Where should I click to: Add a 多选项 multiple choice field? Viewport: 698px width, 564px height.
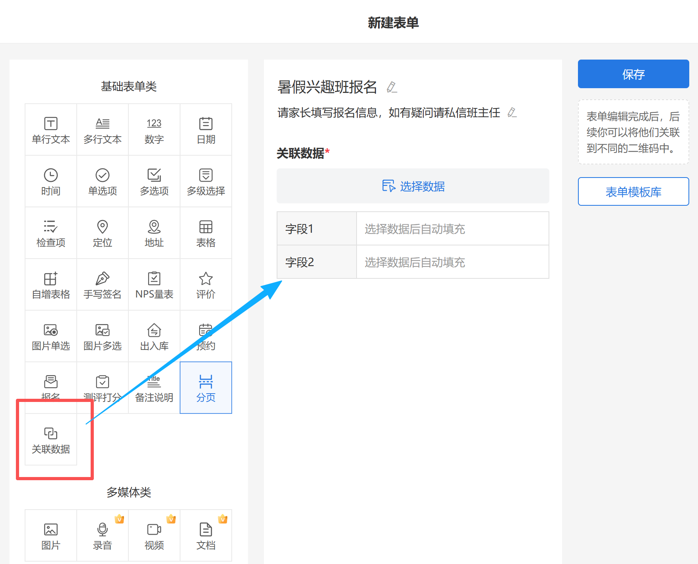coord(154,182)
